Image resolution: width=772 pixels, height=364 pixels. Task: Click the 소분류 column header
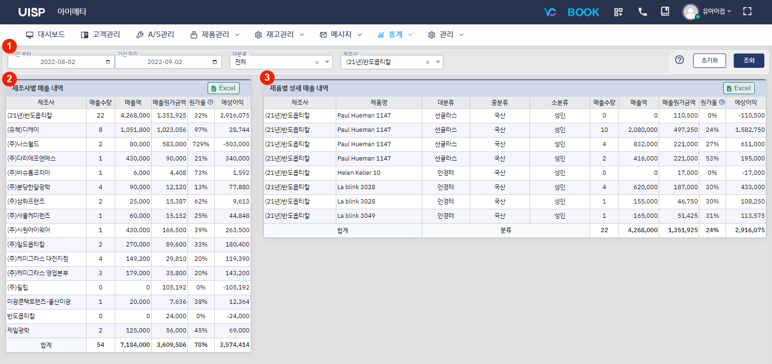pos(560,102)
